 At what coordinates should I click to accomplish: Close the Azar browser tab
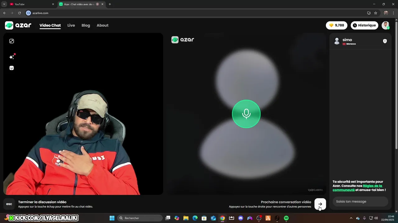point(102,4)
